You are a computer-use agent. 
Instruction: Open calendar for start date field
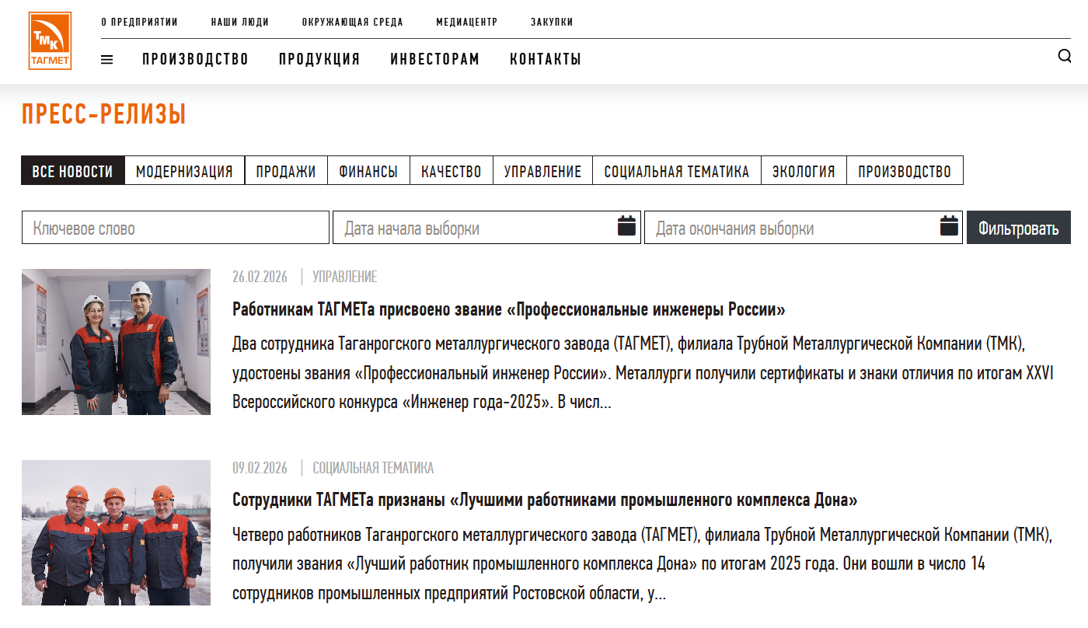coord(626,227)
